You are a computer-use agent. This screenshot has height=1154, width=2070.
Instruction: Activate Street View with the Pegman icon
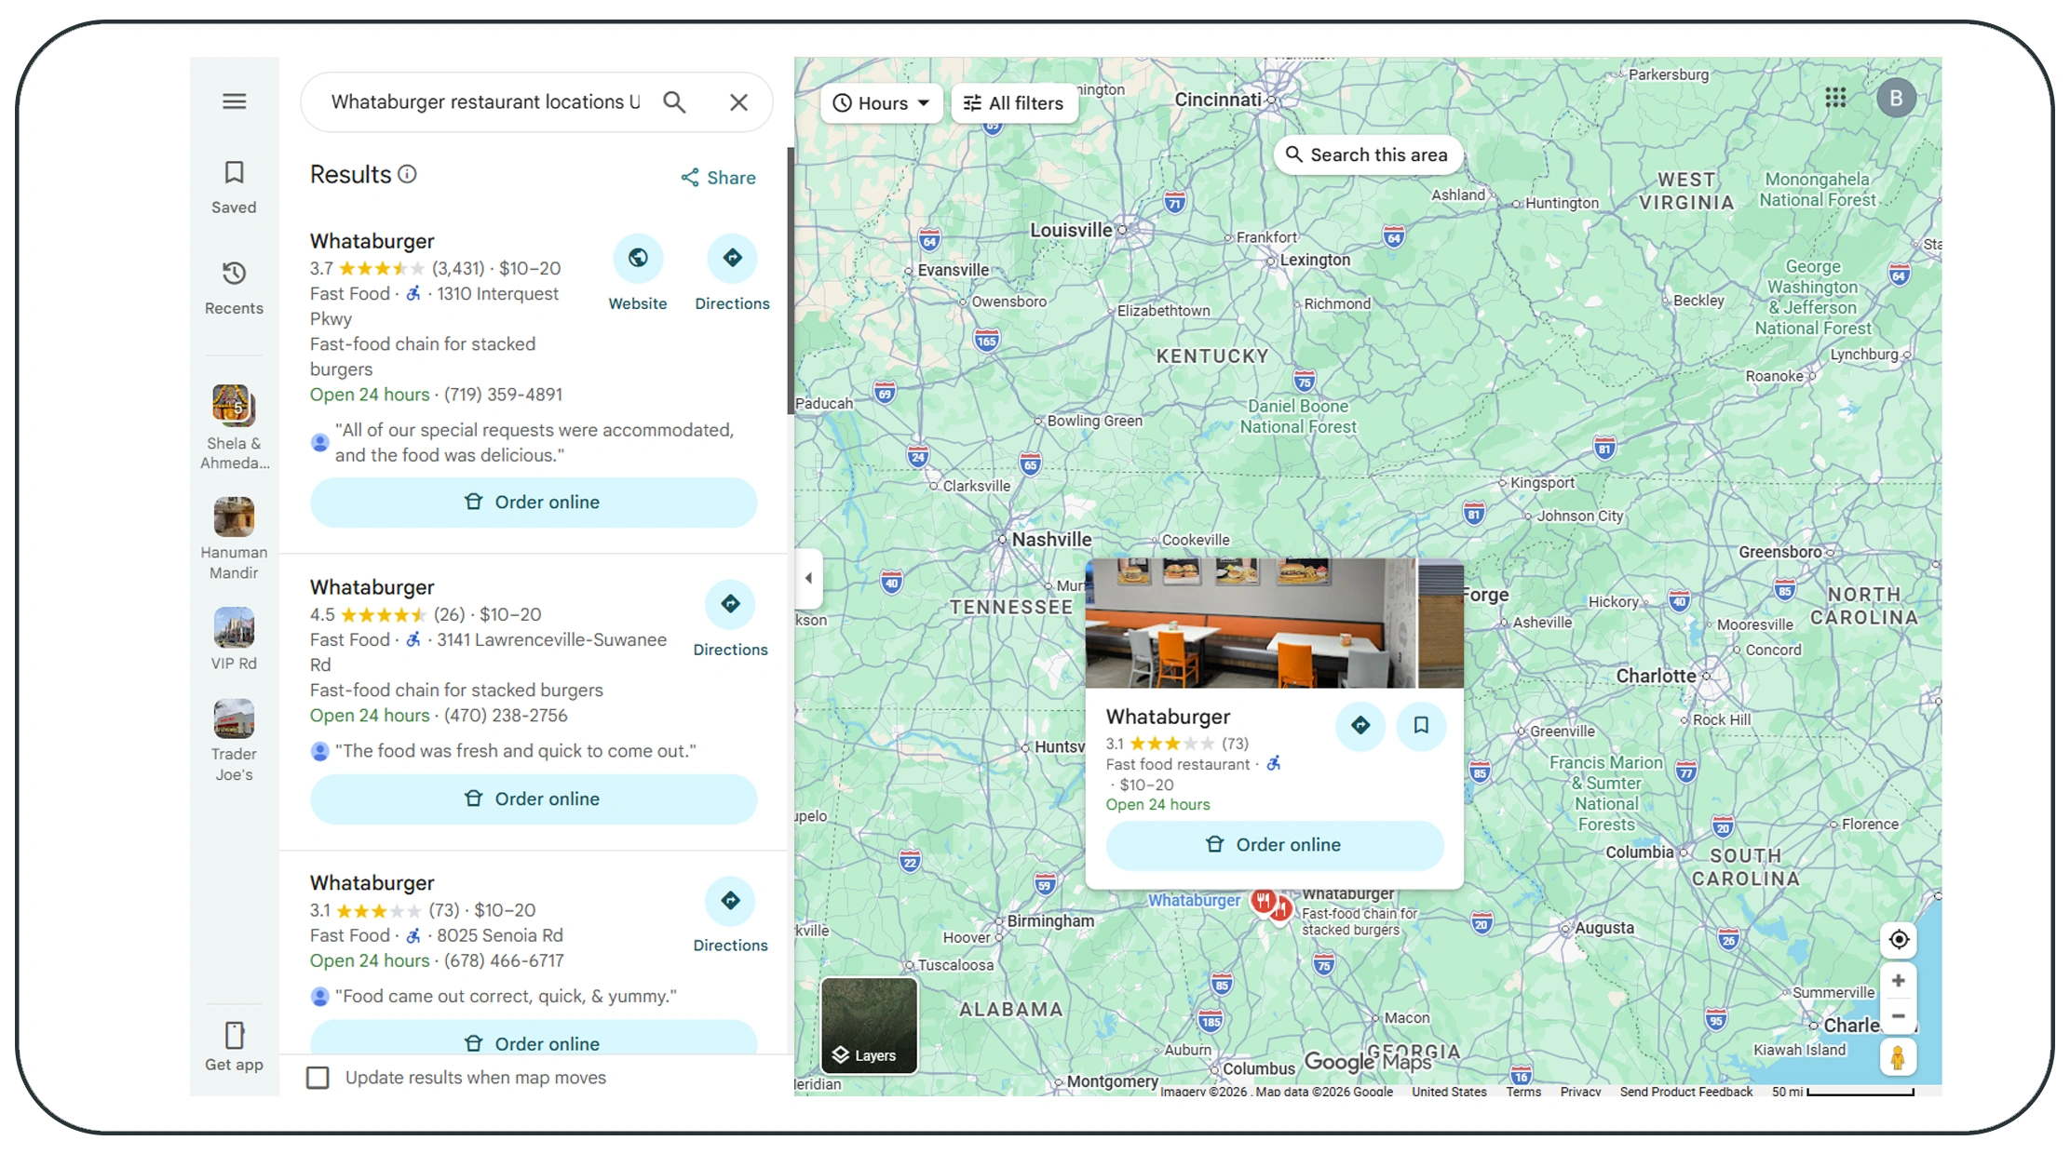click(x=1899, y=1056)
